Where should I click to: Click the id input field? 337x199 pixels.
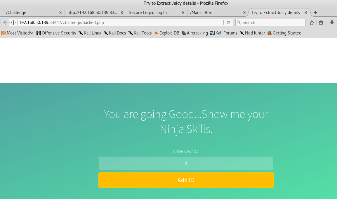[186, 163]
